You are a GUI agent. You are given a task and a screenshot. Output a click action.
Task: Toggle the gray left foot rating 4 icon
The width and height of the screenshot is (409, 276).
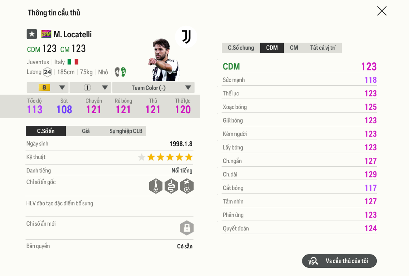coord(117,71)
